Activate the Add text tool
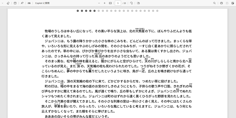The height and width of the screenshot is (118, 236). pyautogui.click(x=15, y=3)
